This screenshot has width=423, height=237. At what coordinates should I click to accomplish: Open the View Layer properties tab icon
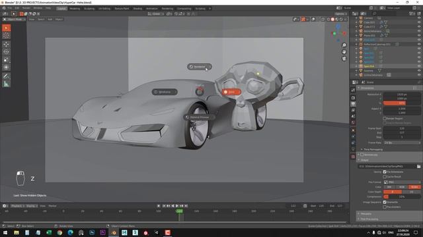tap(353, 111)
